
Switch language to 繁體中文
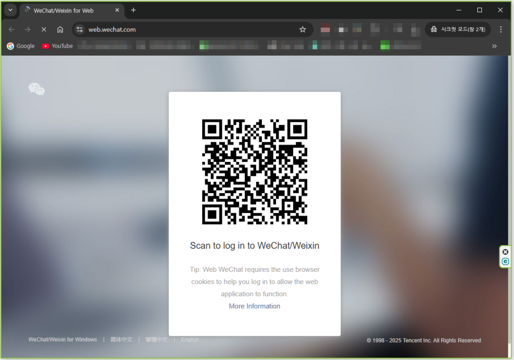(x=157, y=340)
